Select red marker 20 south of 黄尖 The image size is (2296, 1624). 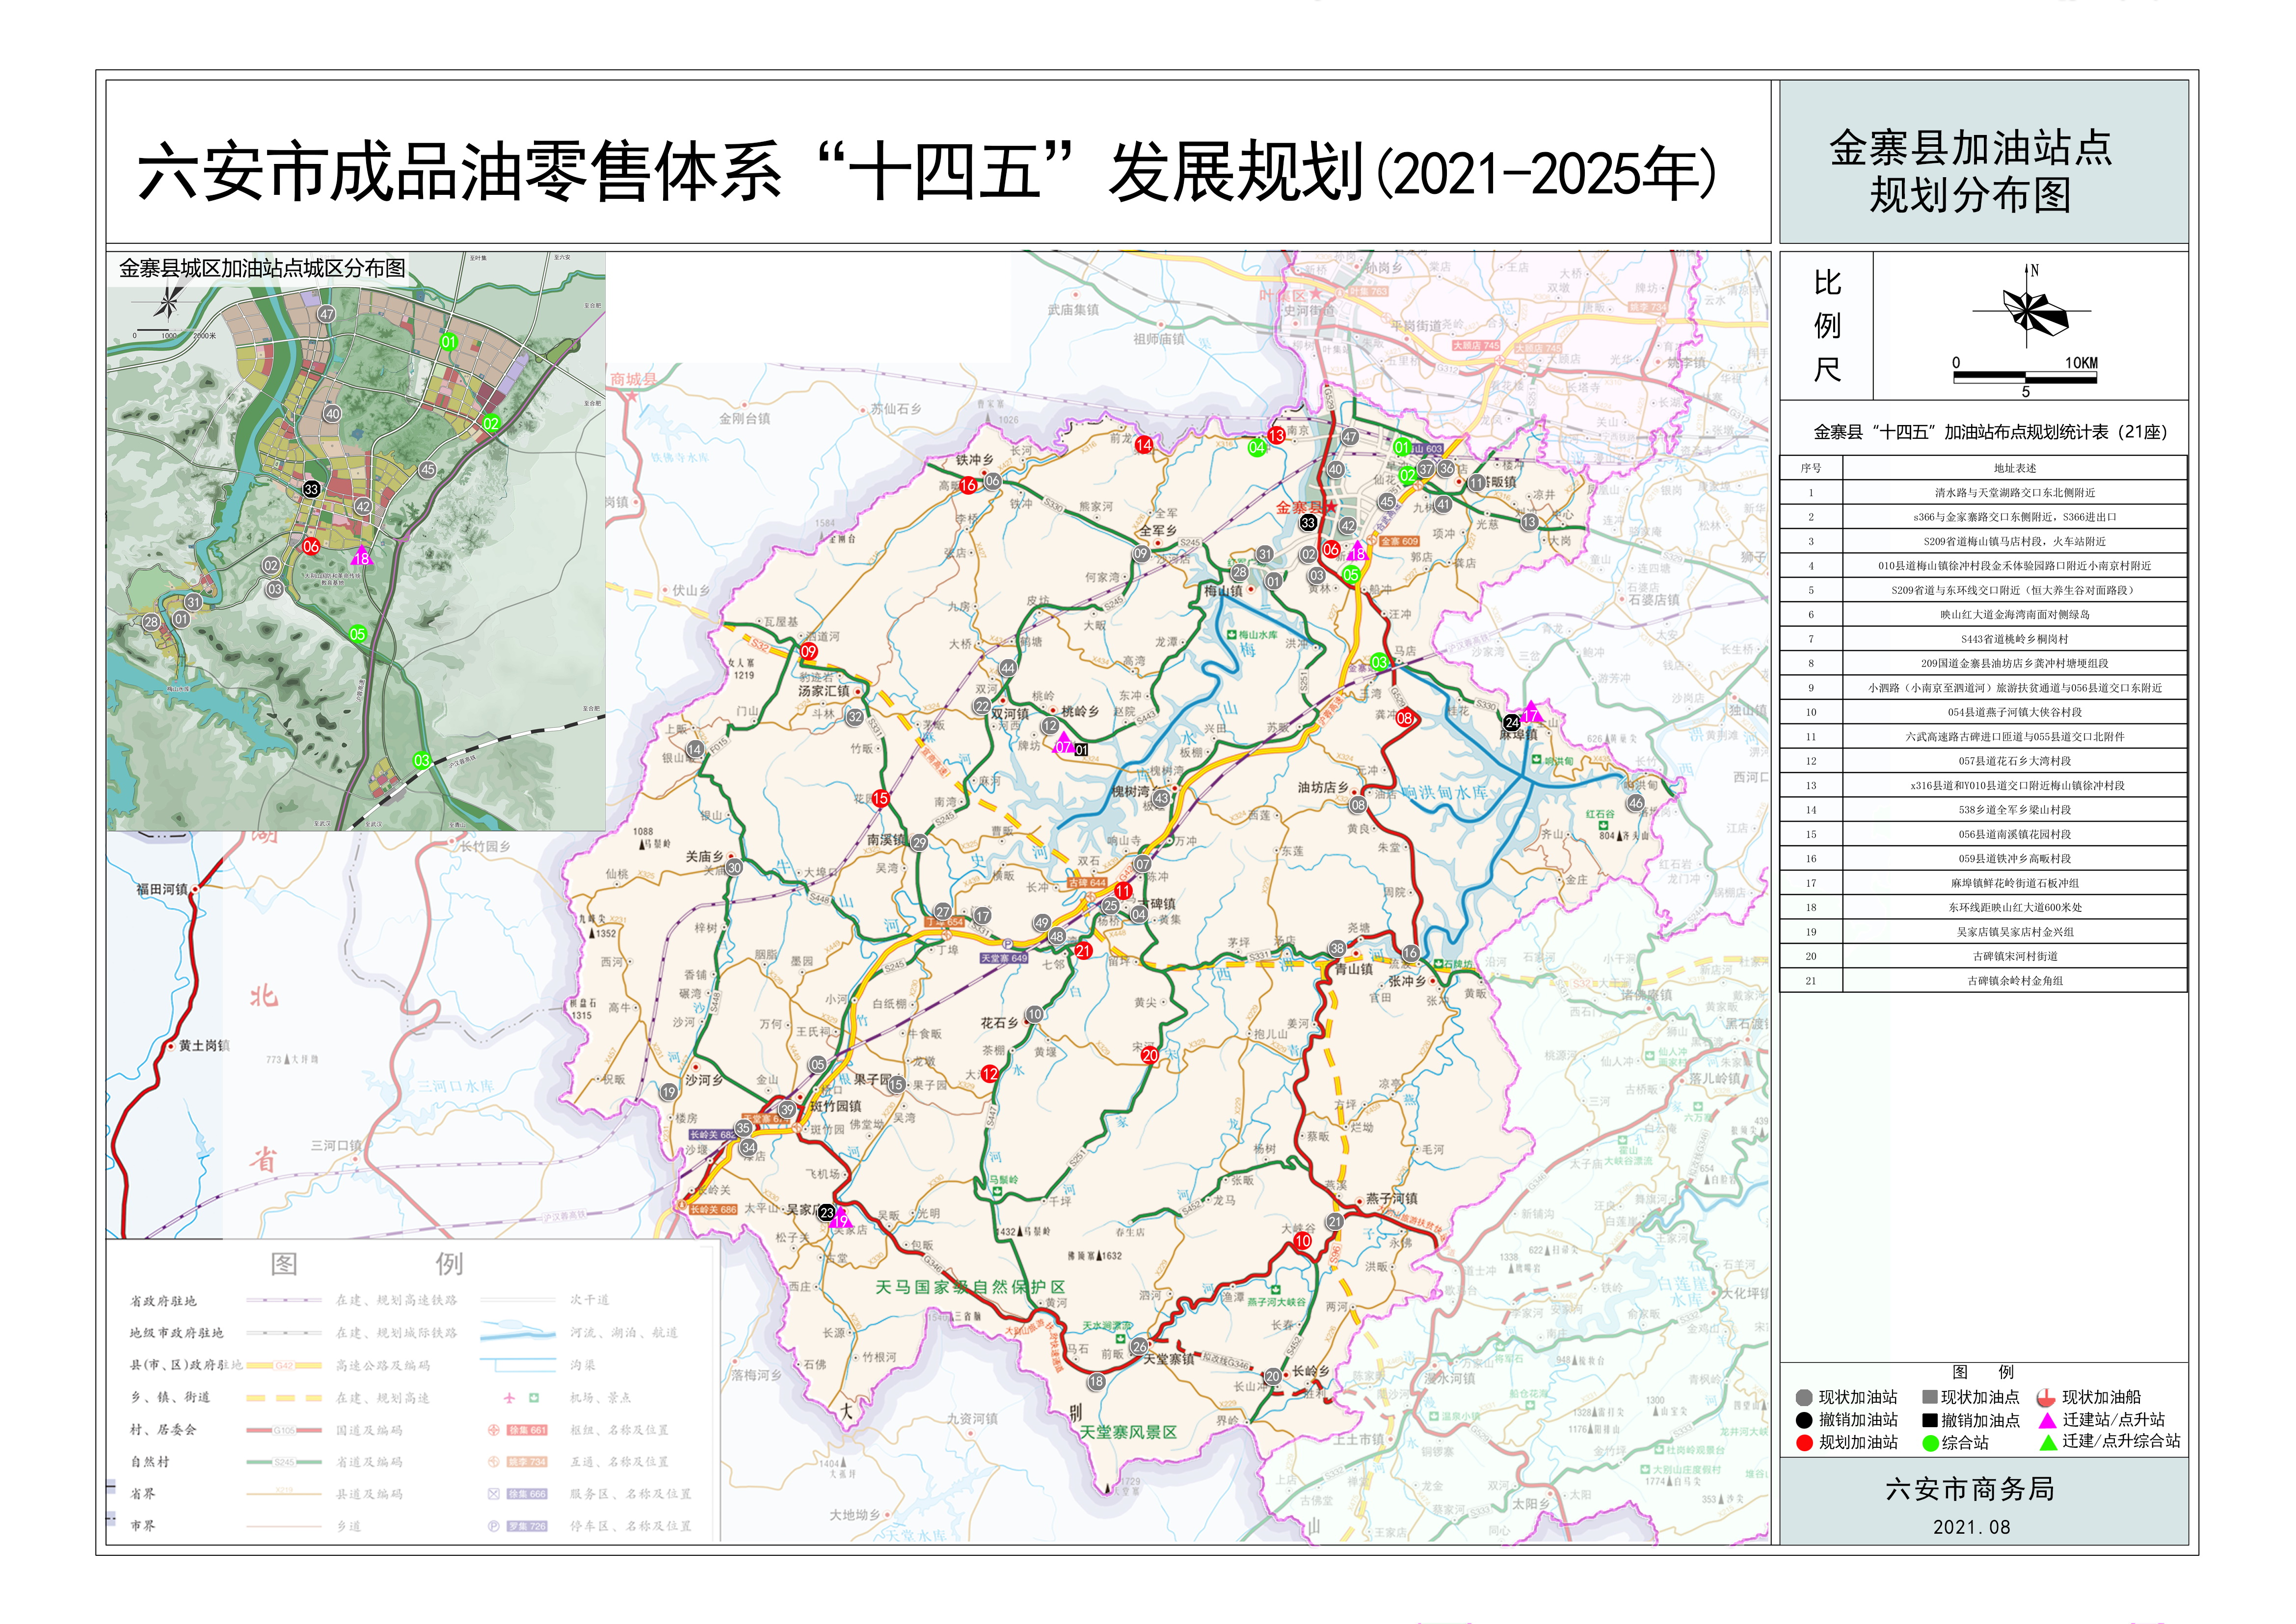point(1150,1054)
